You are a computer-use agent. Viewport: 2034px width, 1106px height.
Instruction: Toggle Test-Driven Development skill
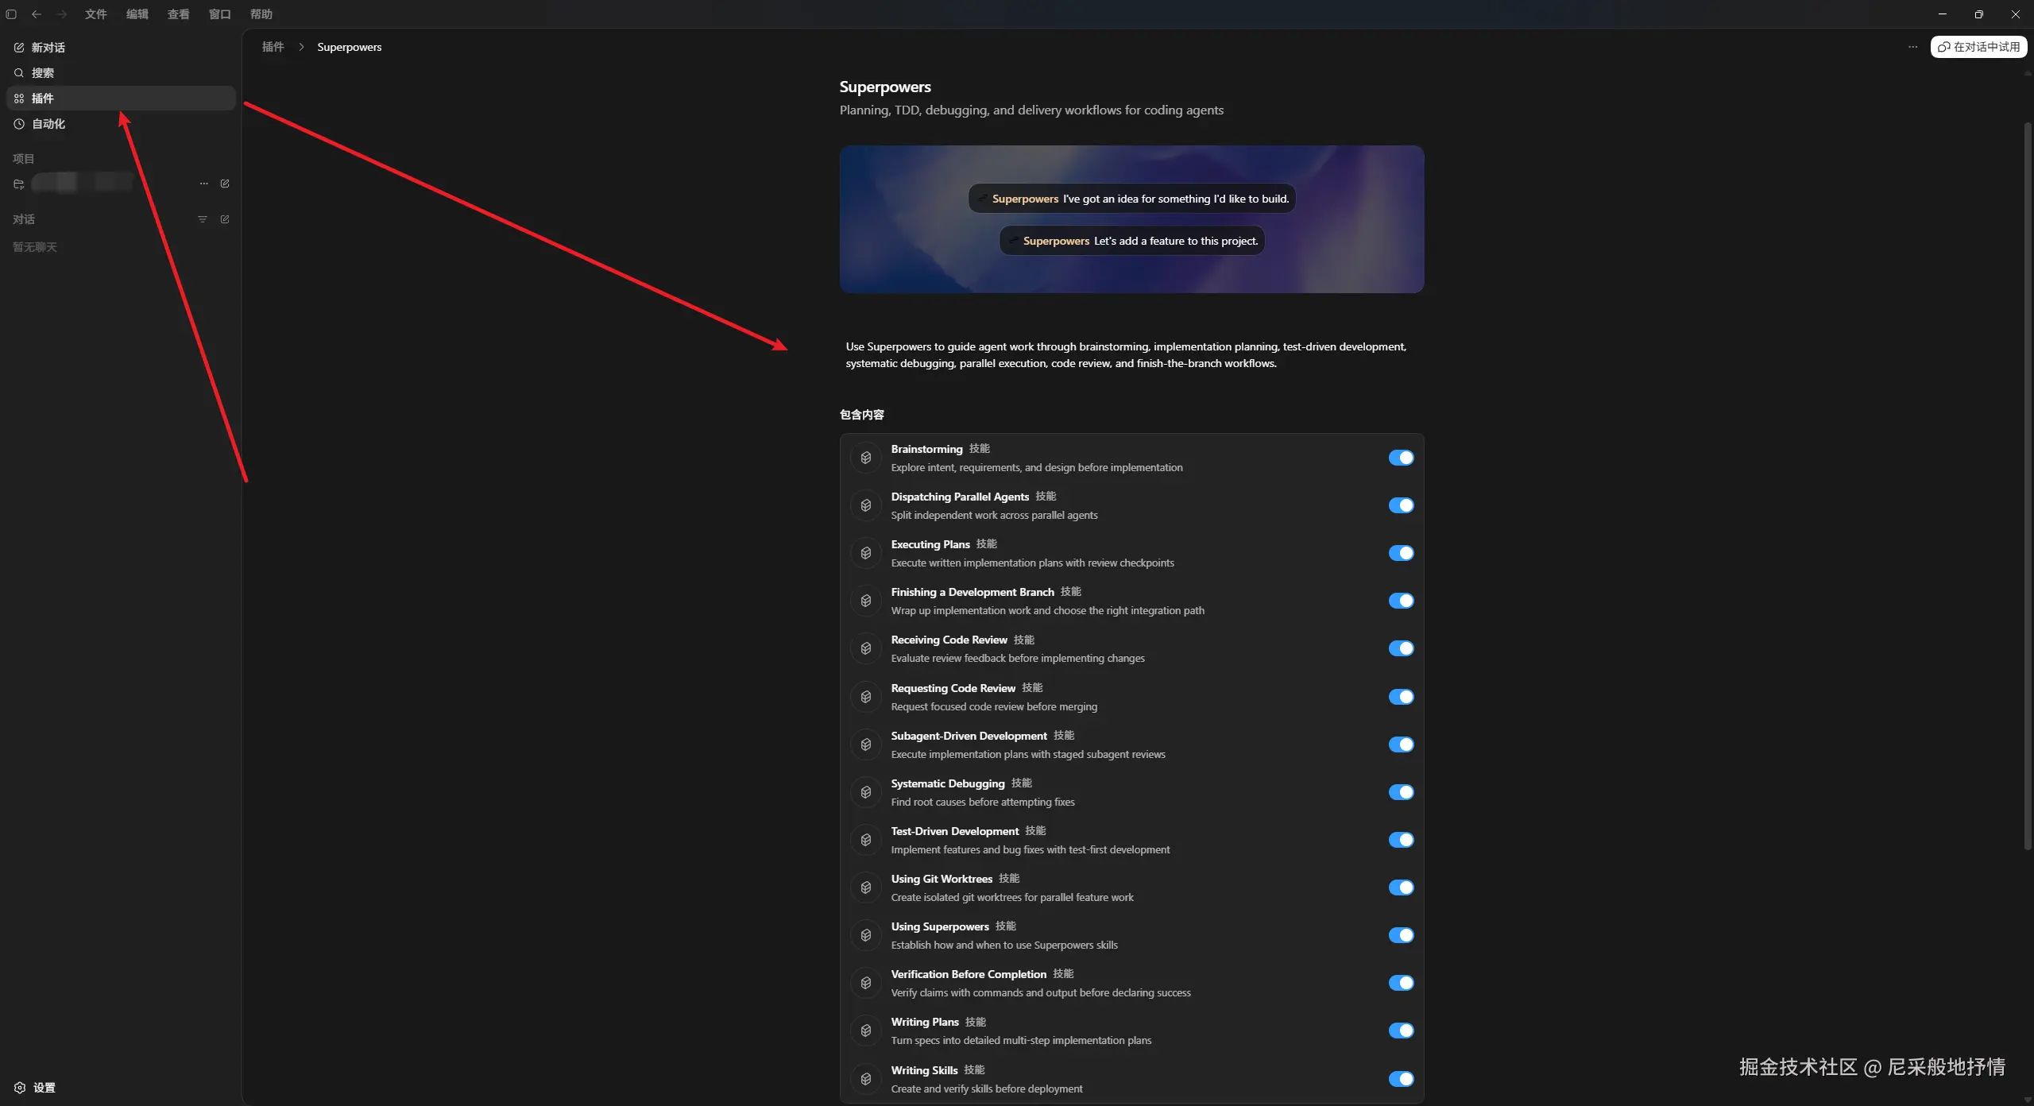tap(1401, 840)
